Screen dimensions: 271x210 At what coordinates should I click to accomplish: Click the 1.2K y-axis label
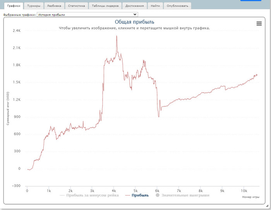tap(17, 99)
